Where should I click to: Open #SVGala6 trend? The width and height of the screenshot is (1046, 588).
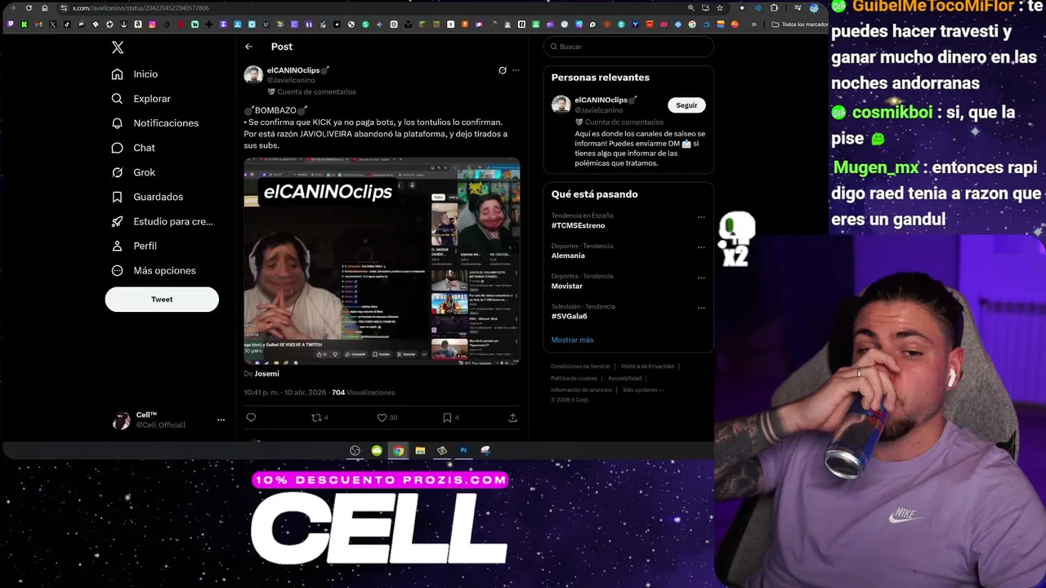tap(569, 316)
